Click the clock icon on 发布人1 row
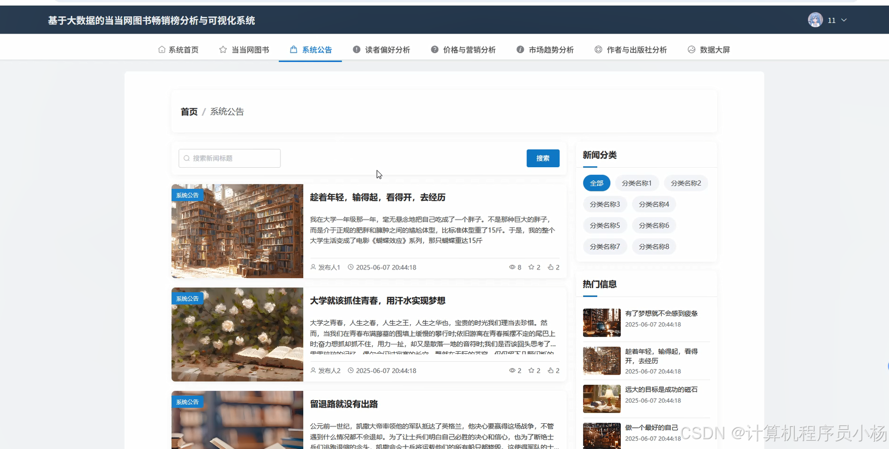Viewport: 889px width, 449px height. click(351, 267)
